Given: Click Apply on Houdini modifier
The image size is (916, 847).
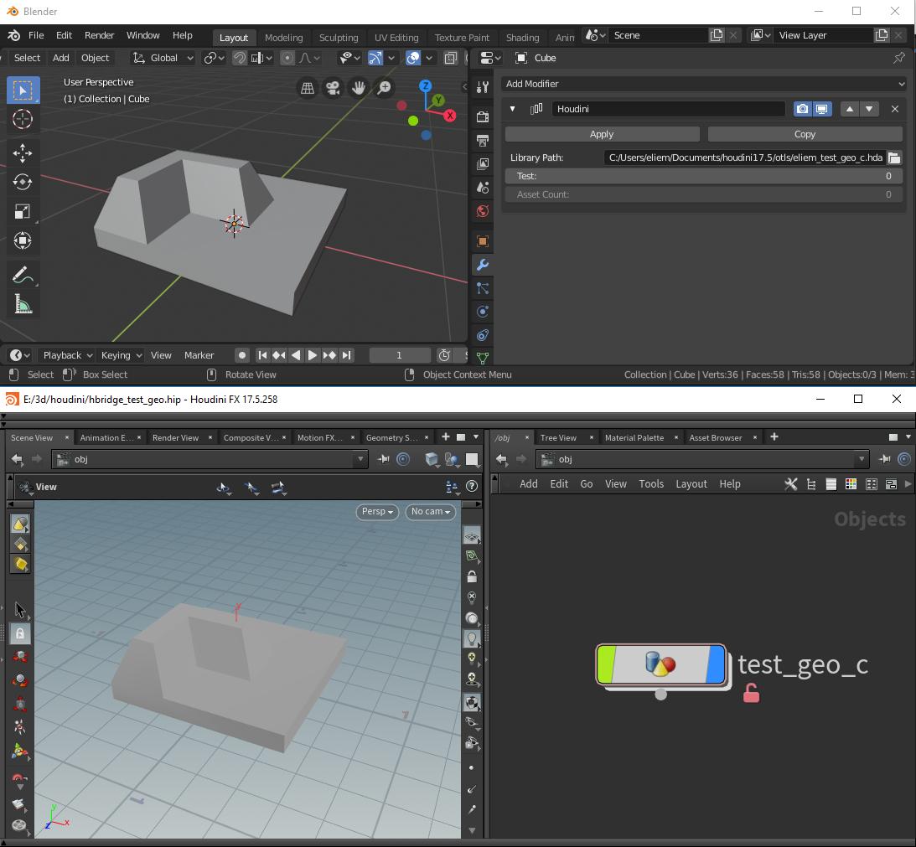Looking at the screenshot, I should pyautogui.click(x=602, y=134).
